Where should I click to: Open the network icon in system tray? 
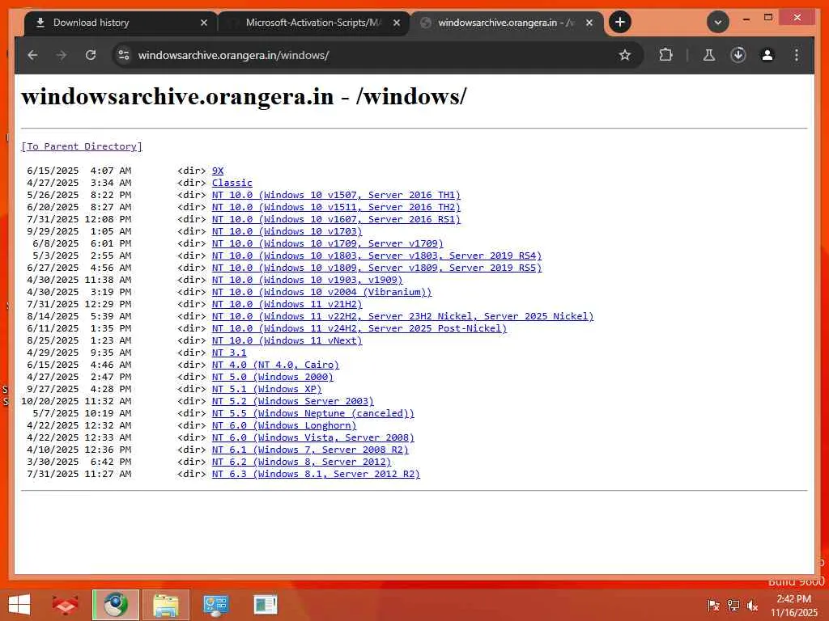tap(733, 605)
